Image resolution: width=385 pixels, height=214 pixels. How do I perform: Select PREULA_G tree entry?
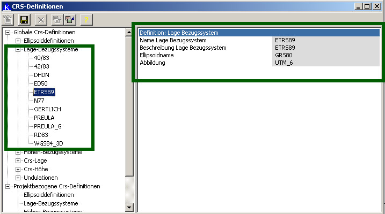point(48,126)
